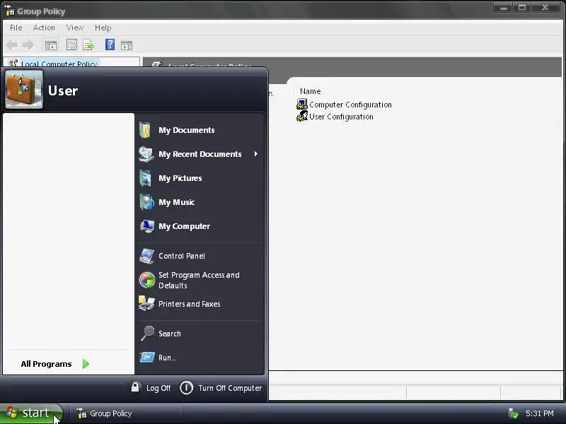Minimize the Group Policy window
The image size is (566, 424).
pyautogui.click(x=503, y=7)
